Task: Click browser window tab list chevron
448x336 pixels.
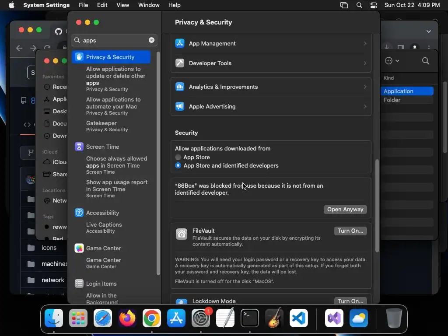Action: coord(429,31)
